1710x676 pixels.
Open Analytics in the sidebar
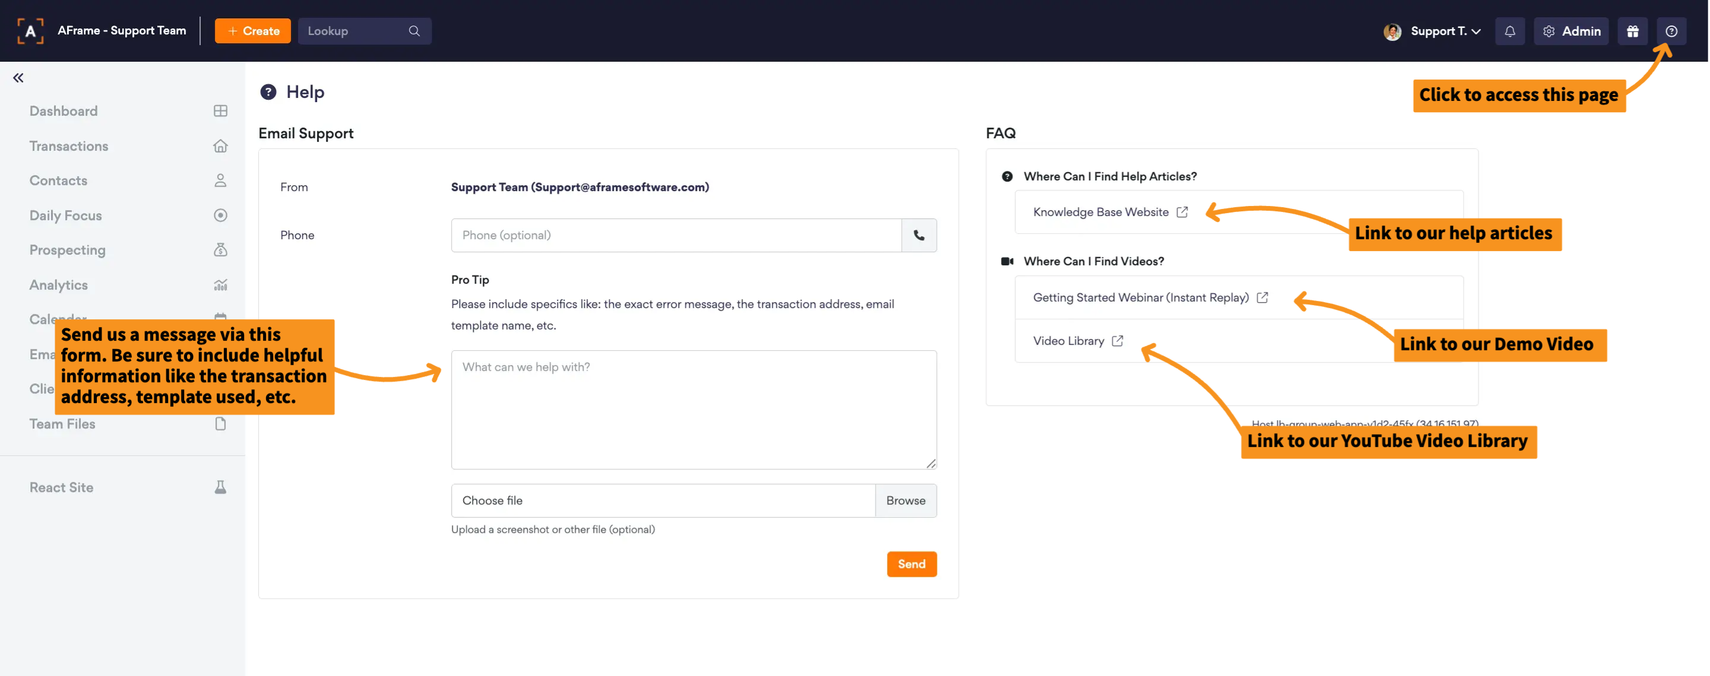point(58,285)
